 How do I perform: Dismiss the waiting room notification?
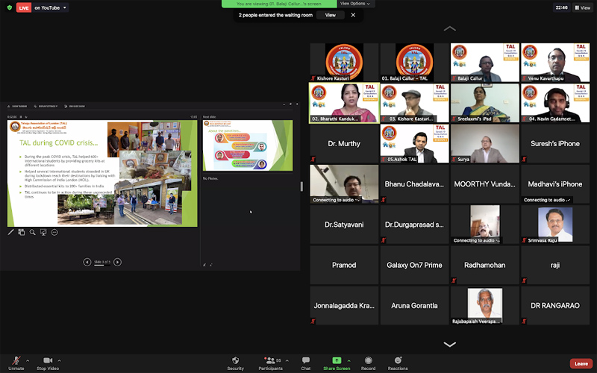tap(353, 15)
